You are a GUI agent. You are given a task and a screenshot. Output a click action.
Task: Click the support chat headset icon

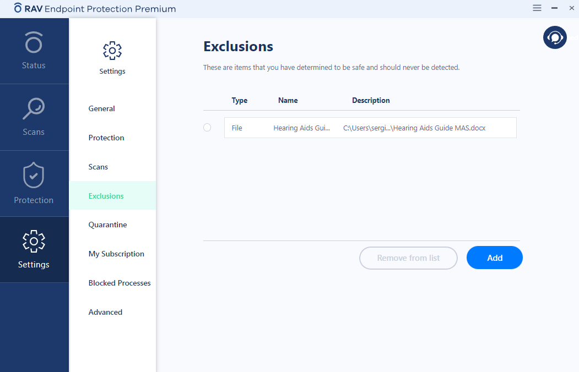click(x=555, y=37)
